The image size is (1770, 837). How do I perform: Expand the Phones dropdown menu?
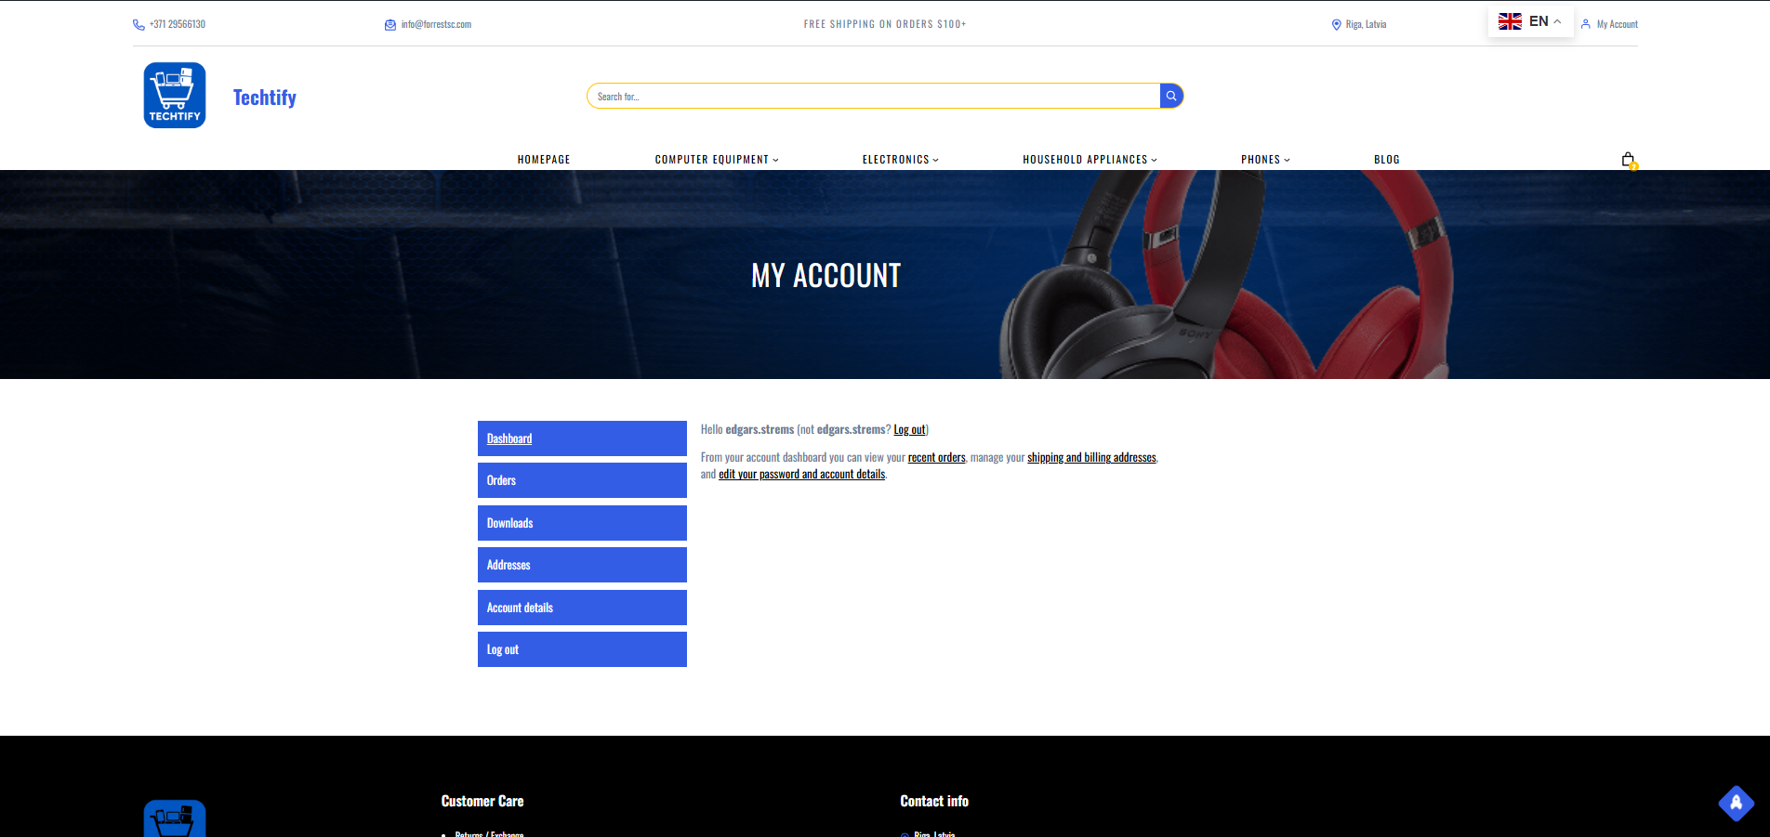1265,160
